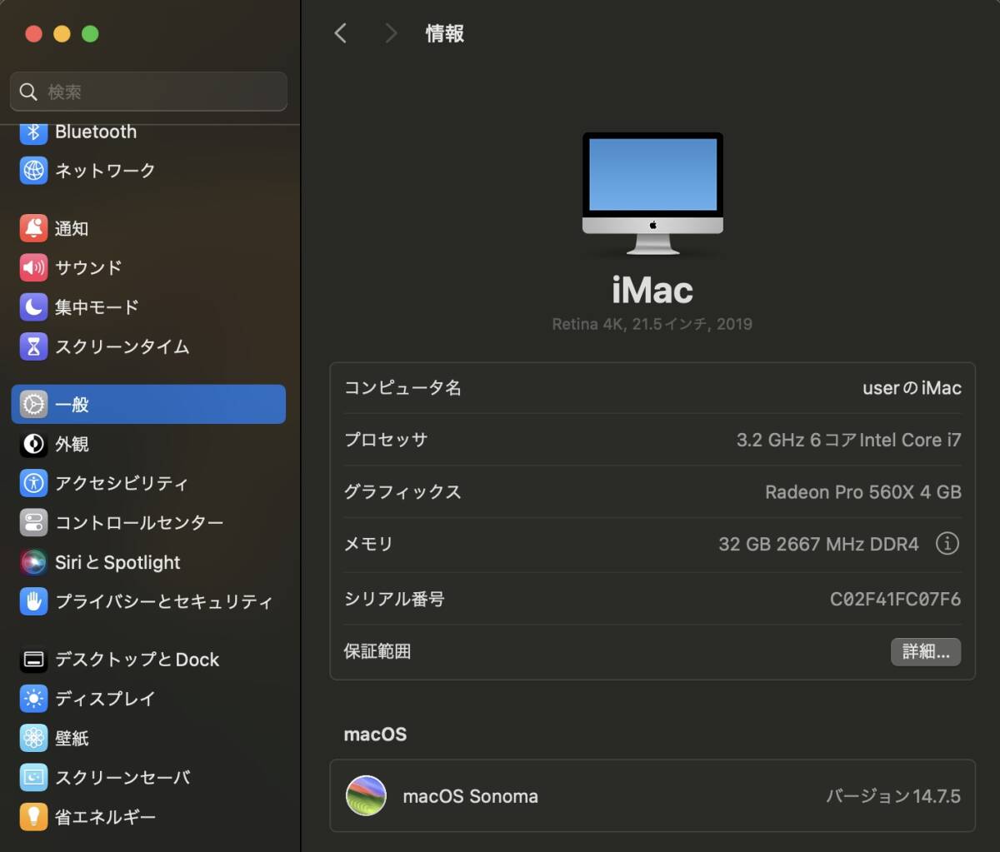Click the プロセッサ row label
The width and height of the screenshot is (1000, 852).
click(386, 440)
